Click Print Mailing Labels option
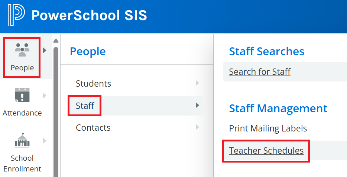 coord(268,128)
